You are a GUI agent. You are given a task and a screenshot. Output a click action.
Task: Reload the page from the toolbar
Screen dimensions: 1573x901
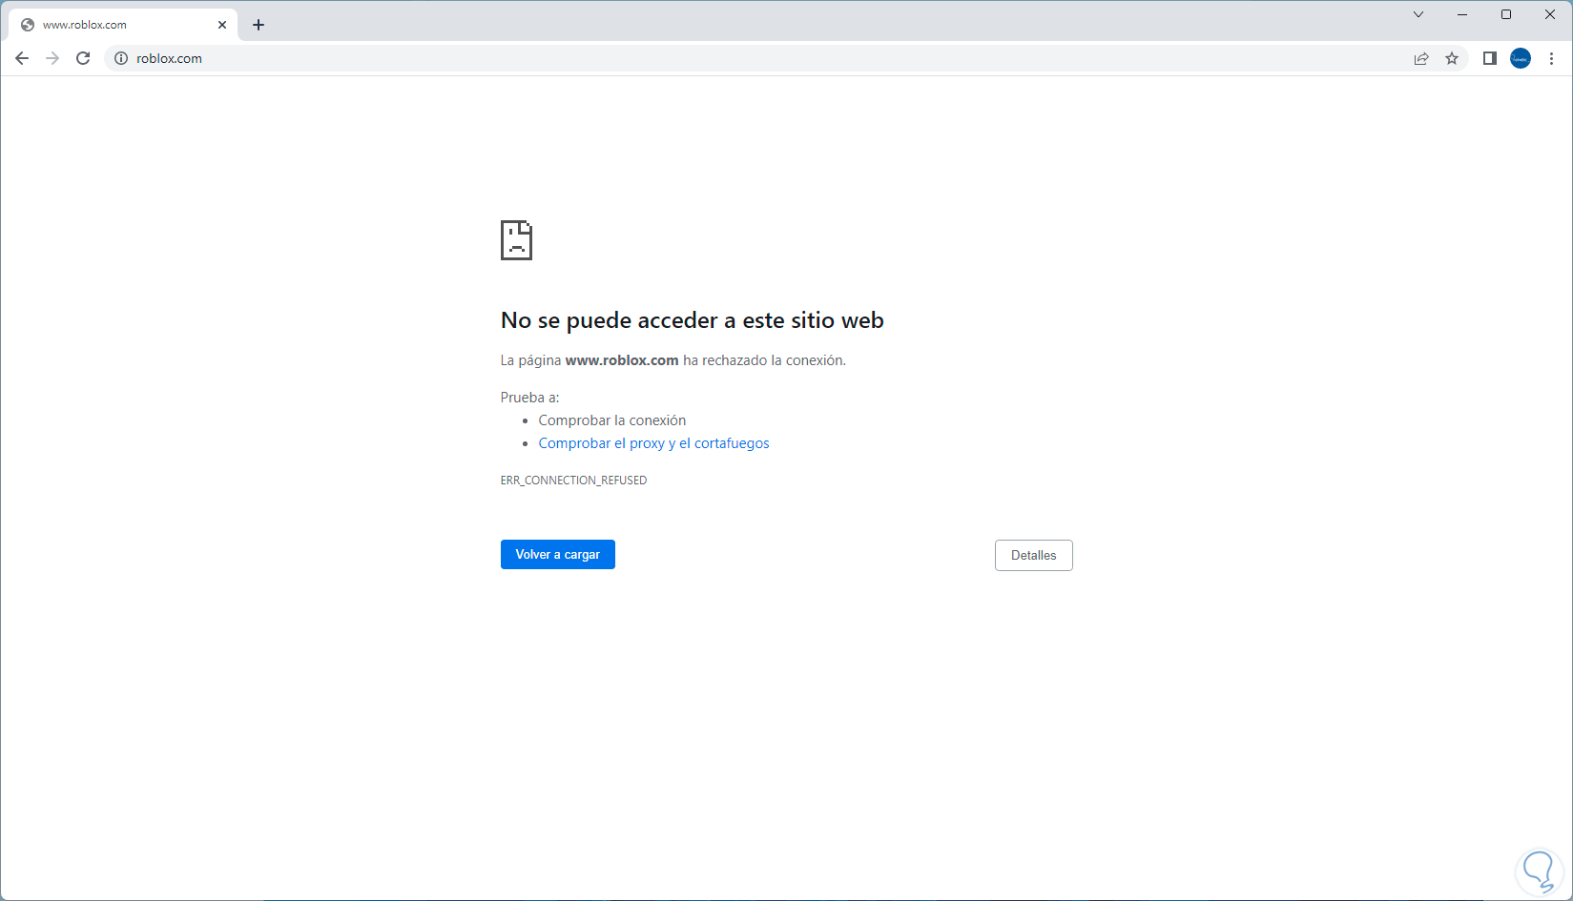tap(83, 58)
